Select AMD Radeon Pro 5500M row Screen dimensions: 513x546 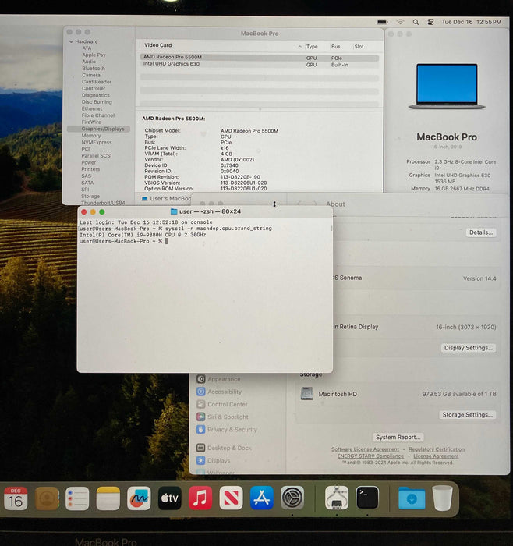[259, 57]
